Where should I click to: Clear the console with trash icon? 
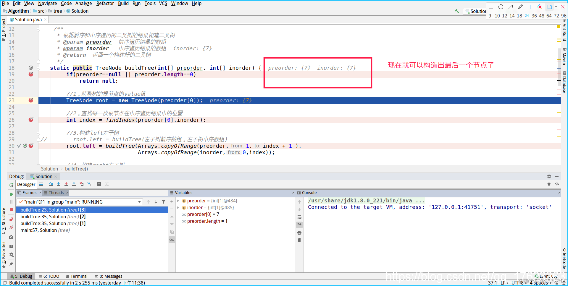pyautogui.click(x=299, y=240)
